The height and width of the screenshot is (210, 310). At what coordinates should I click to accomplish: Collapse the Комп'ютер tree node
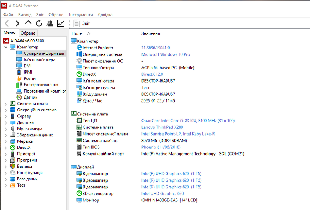pyautogui.click(x=6, y=47)
